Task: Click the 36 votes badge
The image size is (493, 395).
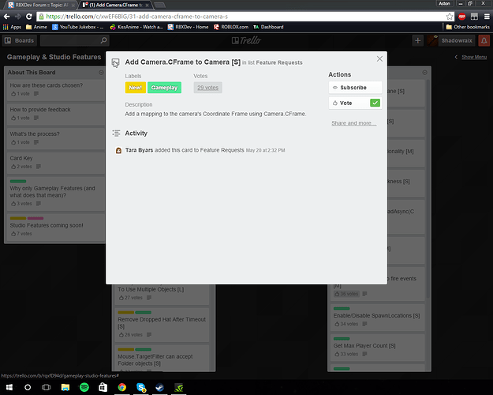Action: 346,294
